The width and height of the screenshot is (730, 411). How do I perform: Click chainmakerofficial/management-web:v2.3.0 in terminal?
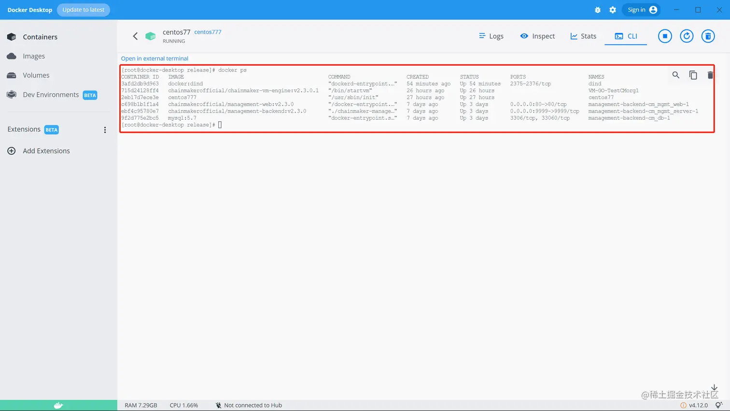coord(231,104)
